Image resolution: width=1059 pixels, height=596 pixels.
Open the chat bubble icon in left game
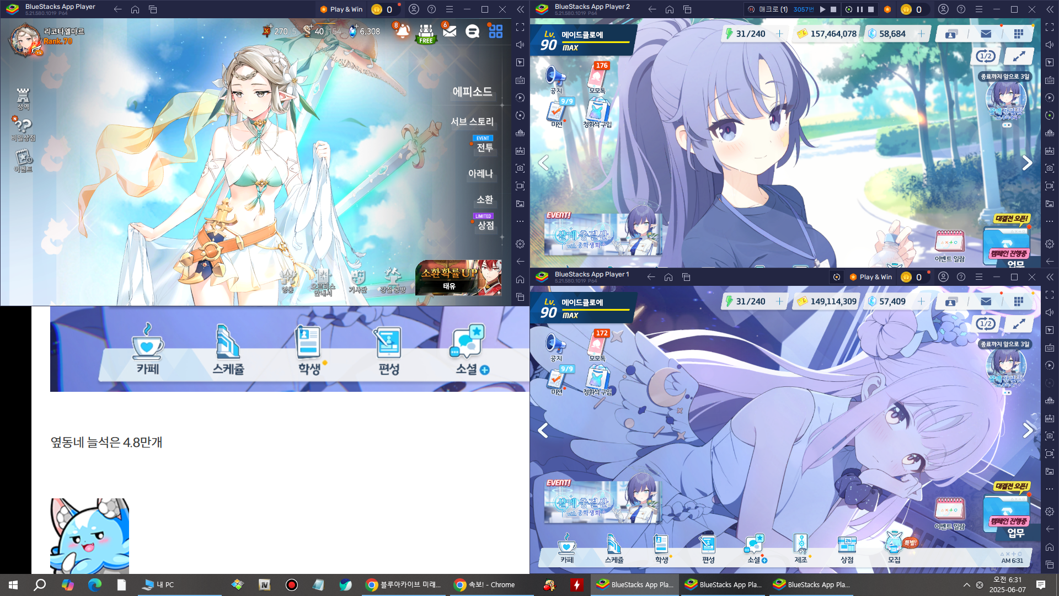[x=472, y=31]
